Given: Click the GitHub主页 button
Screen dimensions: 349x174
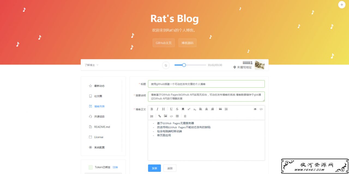Looking at the screenshot, I should (x=164, y=43).
